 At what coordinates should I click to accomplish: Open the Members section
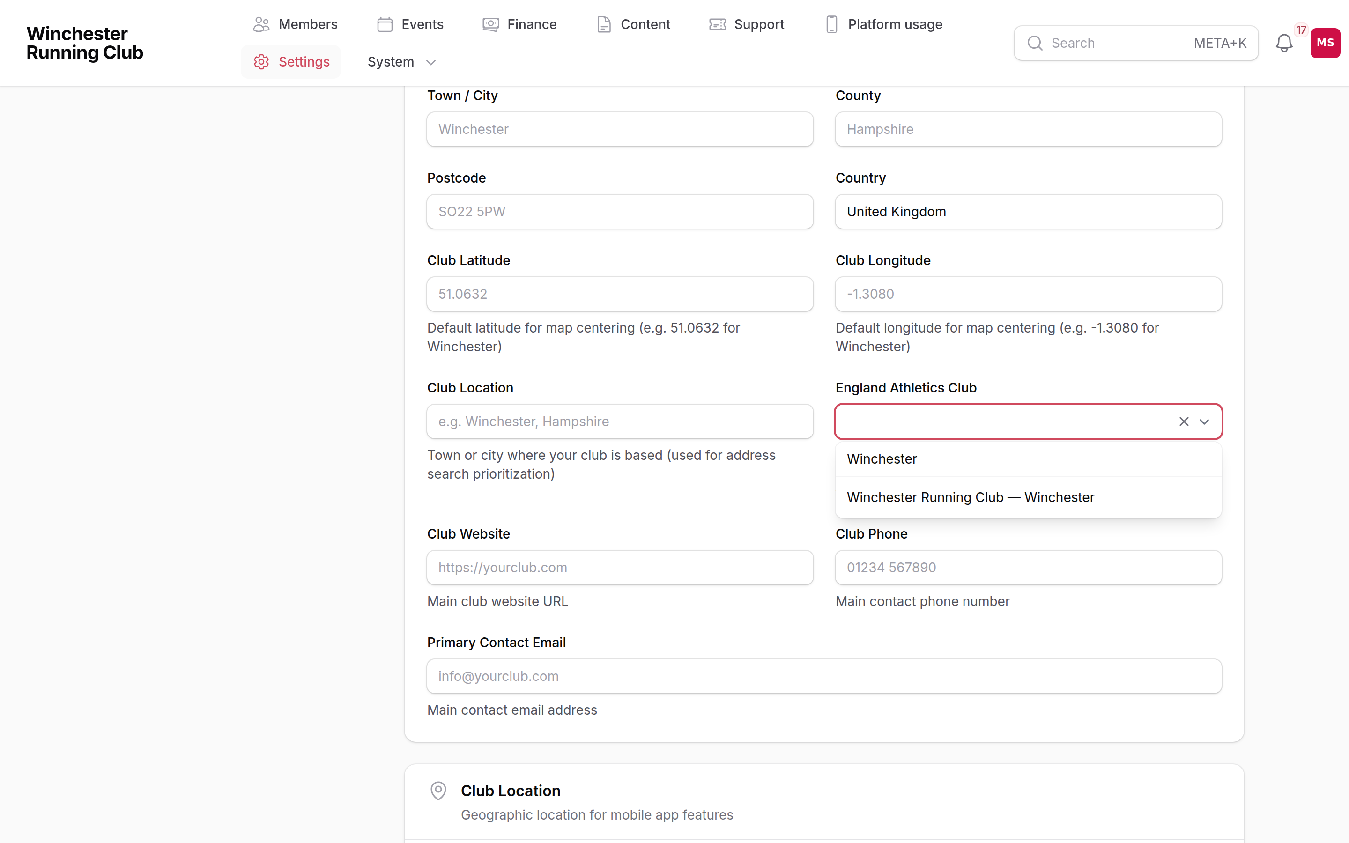[x=295, y=24]
